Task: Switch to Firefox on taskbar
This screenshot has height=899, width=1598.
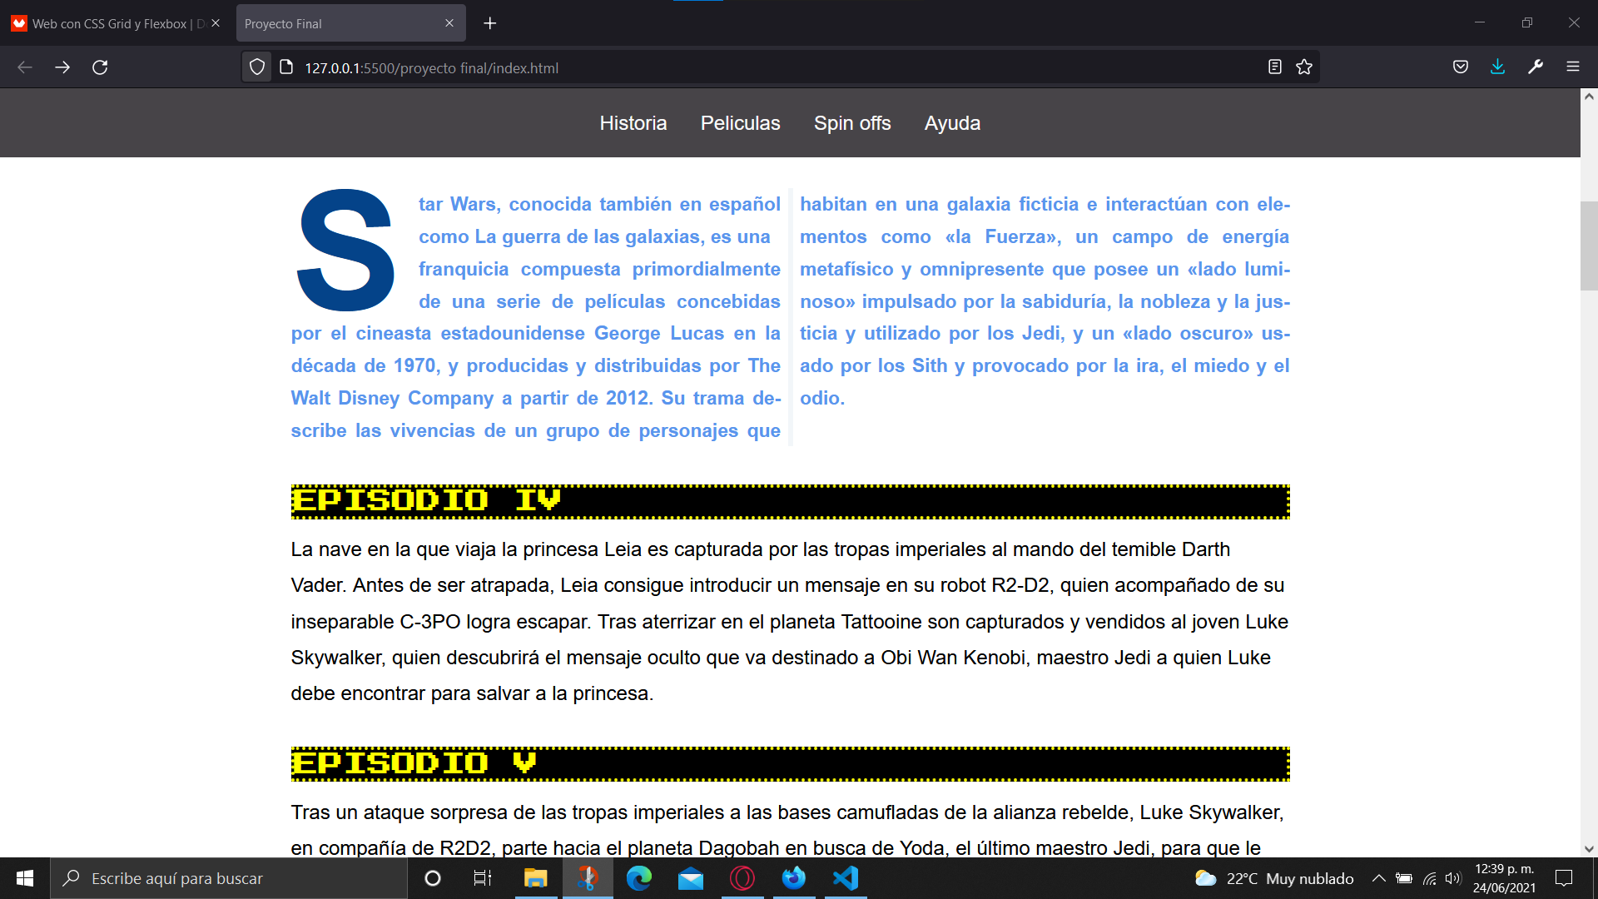Action: [x=794, y=878]
